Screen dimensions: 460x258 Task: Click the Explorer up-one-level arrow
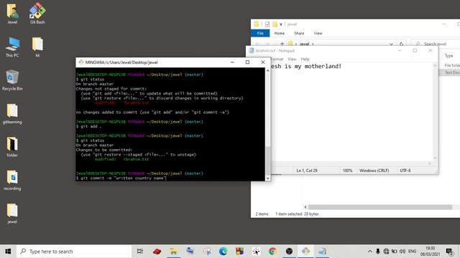282,44
